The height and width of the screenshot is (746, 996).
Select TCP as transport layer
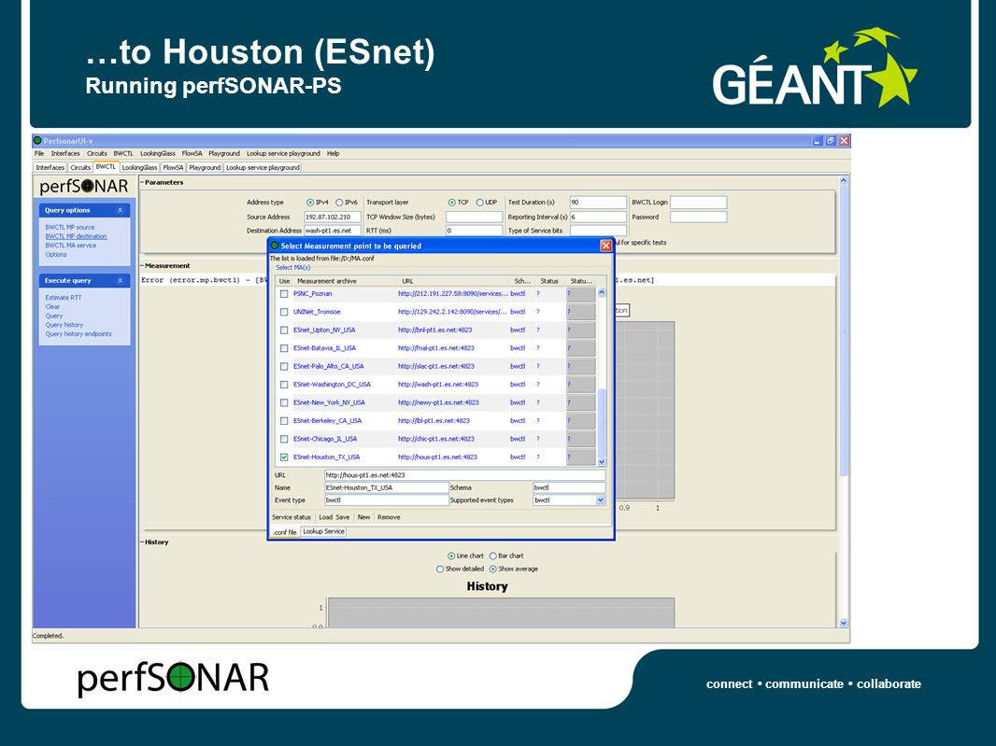click(451, 203)
